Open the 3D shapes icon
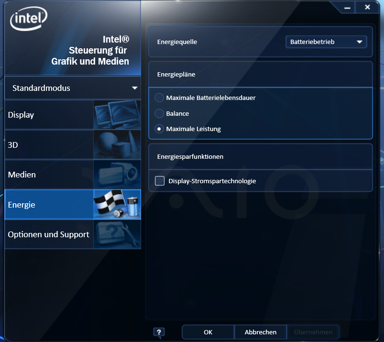The image size is (384, 342). [x=117, y=144]
